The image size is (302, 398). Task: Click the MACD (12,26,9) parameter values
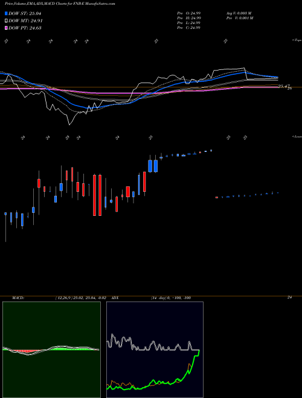(x=80, y=298)
